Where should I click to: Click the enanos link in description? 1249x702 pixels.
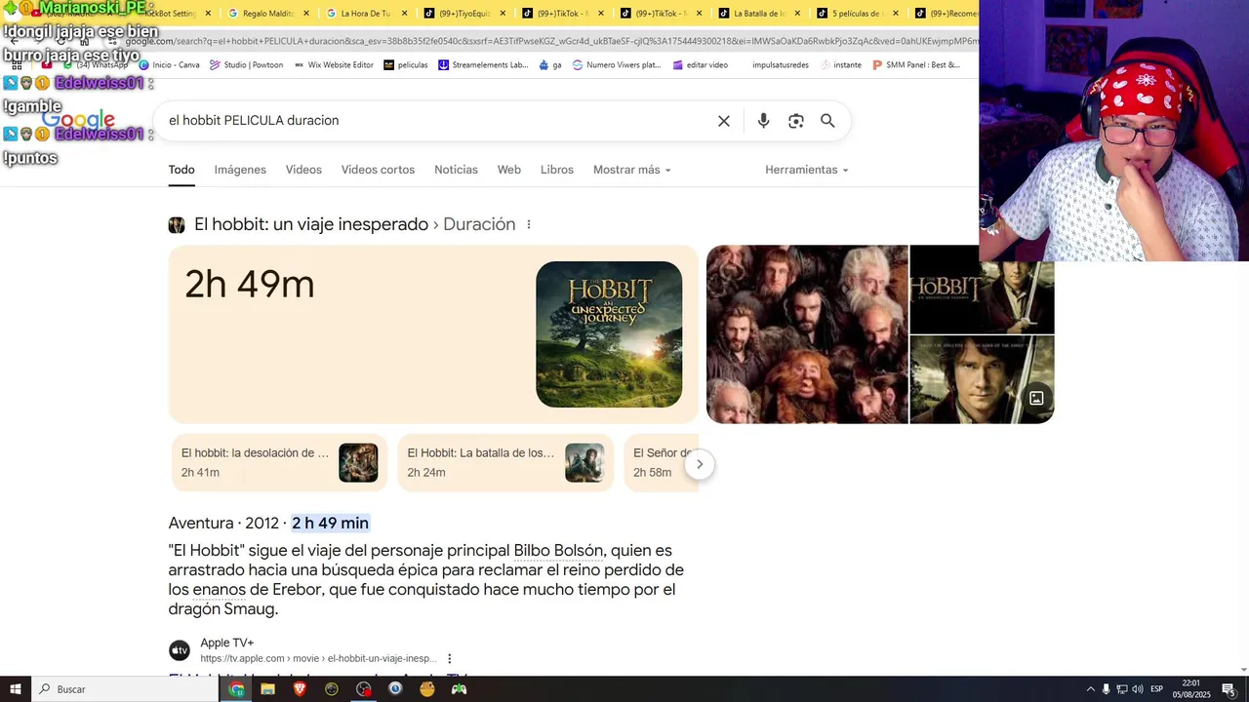tap(219, 590)
